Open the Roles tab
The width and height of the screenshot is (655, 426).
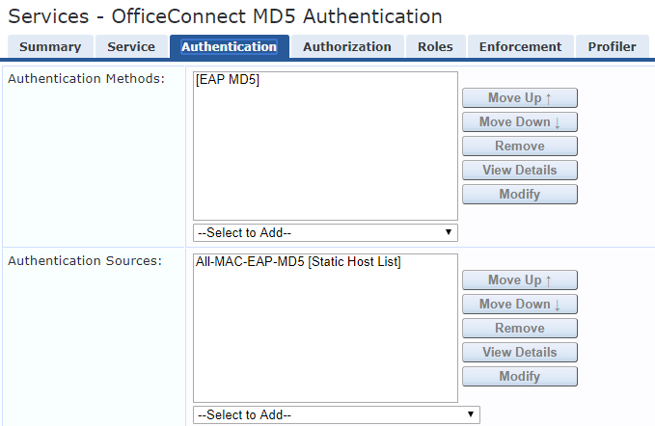pyautogui.click(x=435, y=46)
